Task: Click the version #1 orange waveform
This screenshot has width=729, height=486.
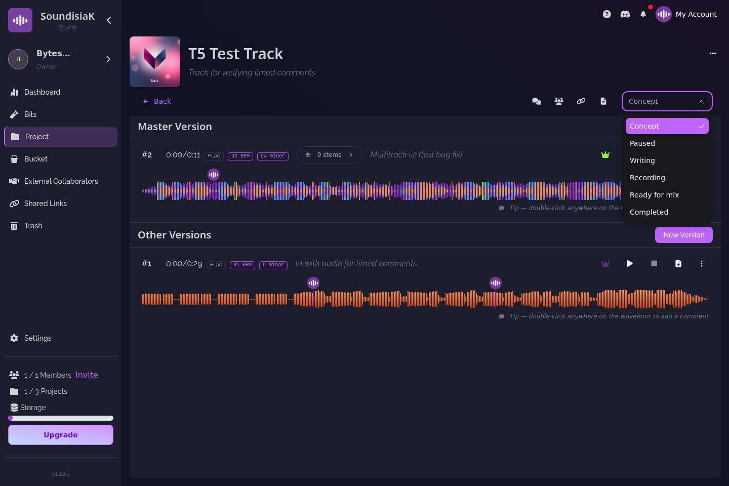Action: tap(425, 299)
